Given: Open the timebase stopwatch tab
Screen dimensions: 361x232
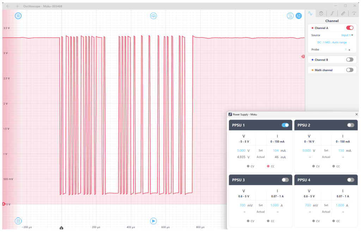Looking at the screenshot, I should click(321, 14).
